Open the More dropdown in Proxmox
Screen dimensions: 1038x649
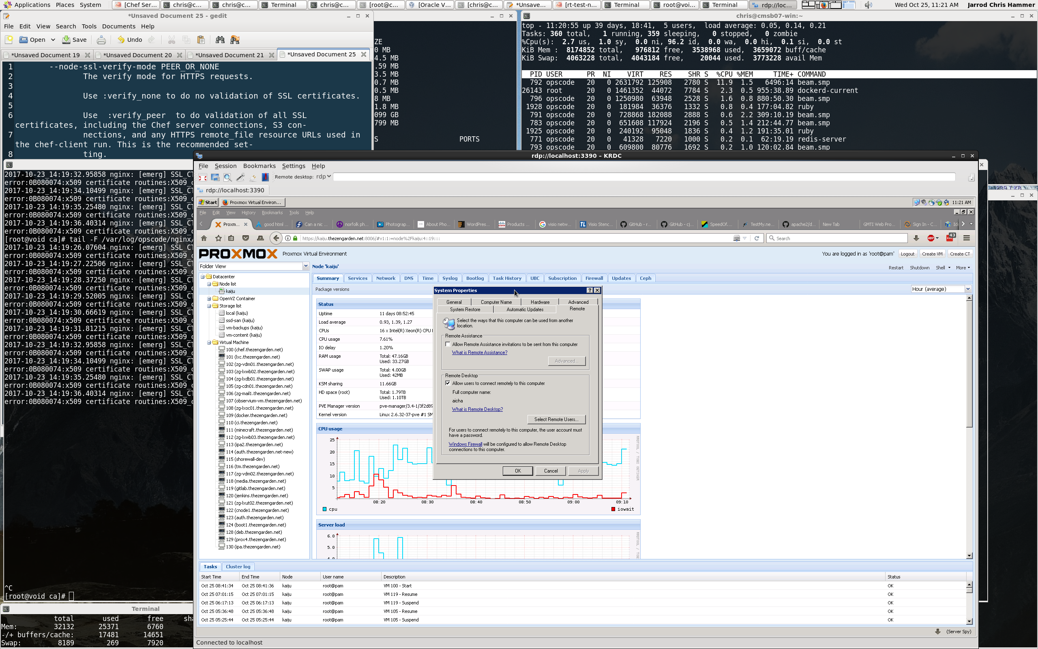pyautogui.click(x=963, y=268)
